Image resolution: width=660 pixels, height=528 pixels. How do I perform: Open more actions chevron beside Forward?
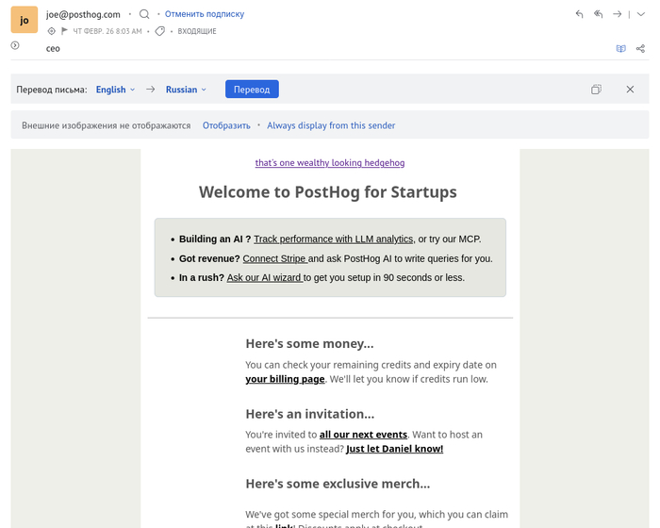click(x=640, y=14)
